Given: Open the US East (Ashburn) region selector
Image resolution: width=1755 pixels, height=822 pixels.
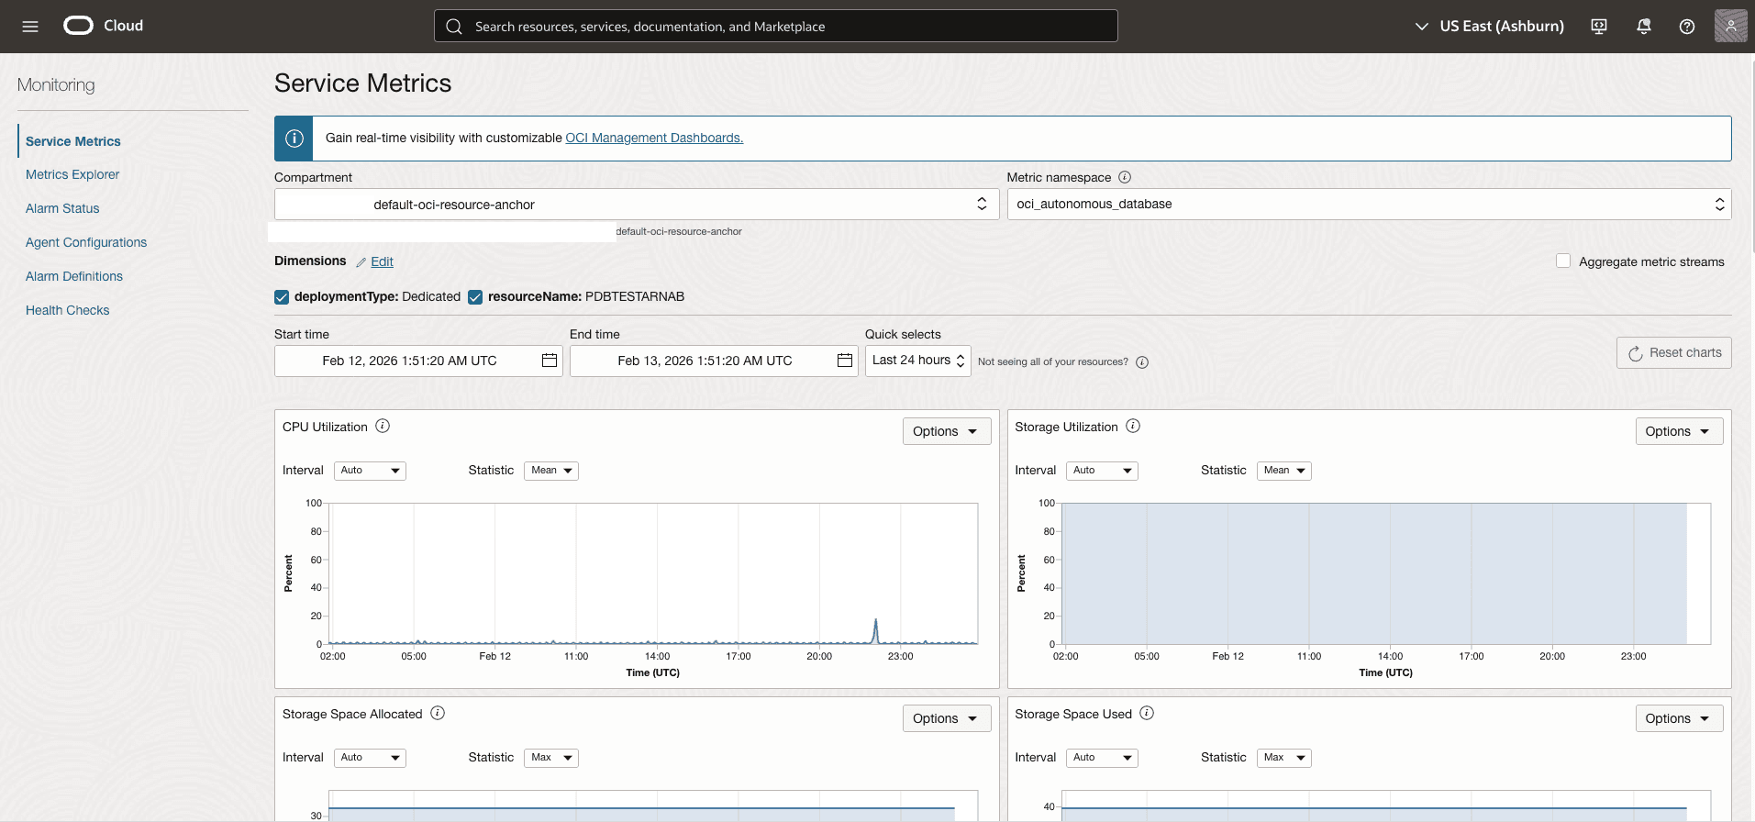Looking at the screenshot, I should pyautogui.click(x=1490, y=27).
